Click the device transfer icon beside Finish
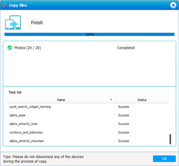Viewport: 179px width, 166px height. click(x=13, y=22)
